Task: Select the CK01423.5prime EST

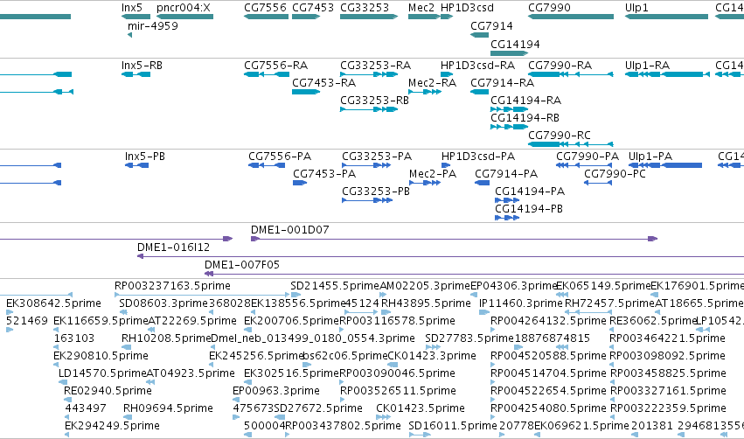Action: point(384,417)
